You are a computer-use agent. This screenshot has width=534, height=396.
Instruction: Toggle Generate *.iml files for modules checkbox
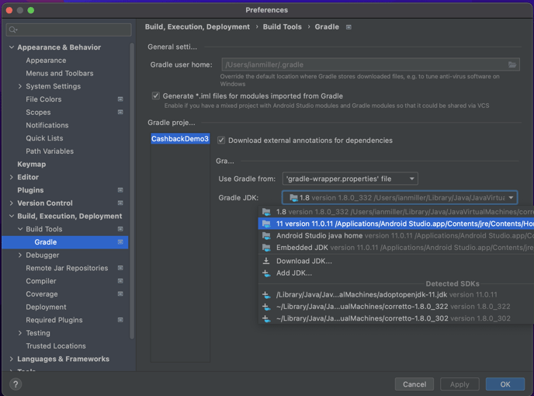click(x=156, y=96)
